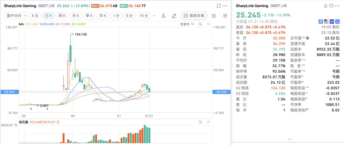This screenshot has width=343, height=145.
Task: Select the drawing pencil tool
Action: click(174, 16)
